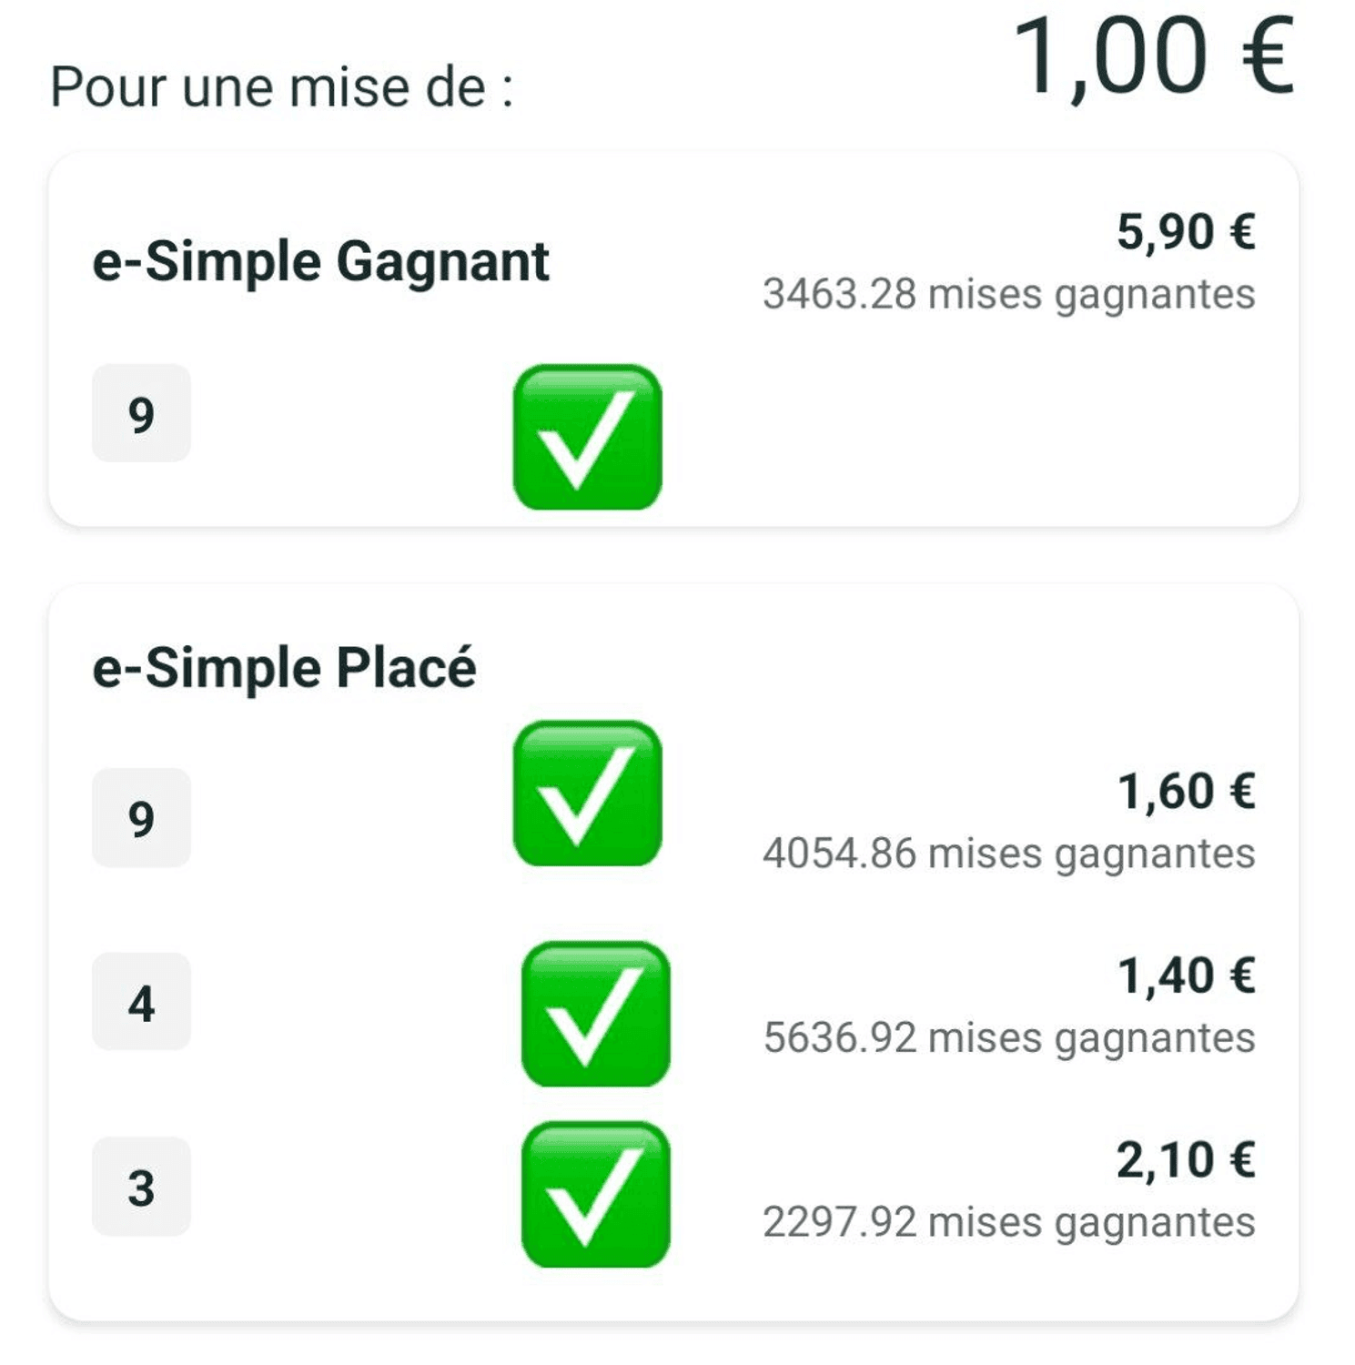
Task: Click the e-Simple Placé heading
Action: click(x=284, y=667)
